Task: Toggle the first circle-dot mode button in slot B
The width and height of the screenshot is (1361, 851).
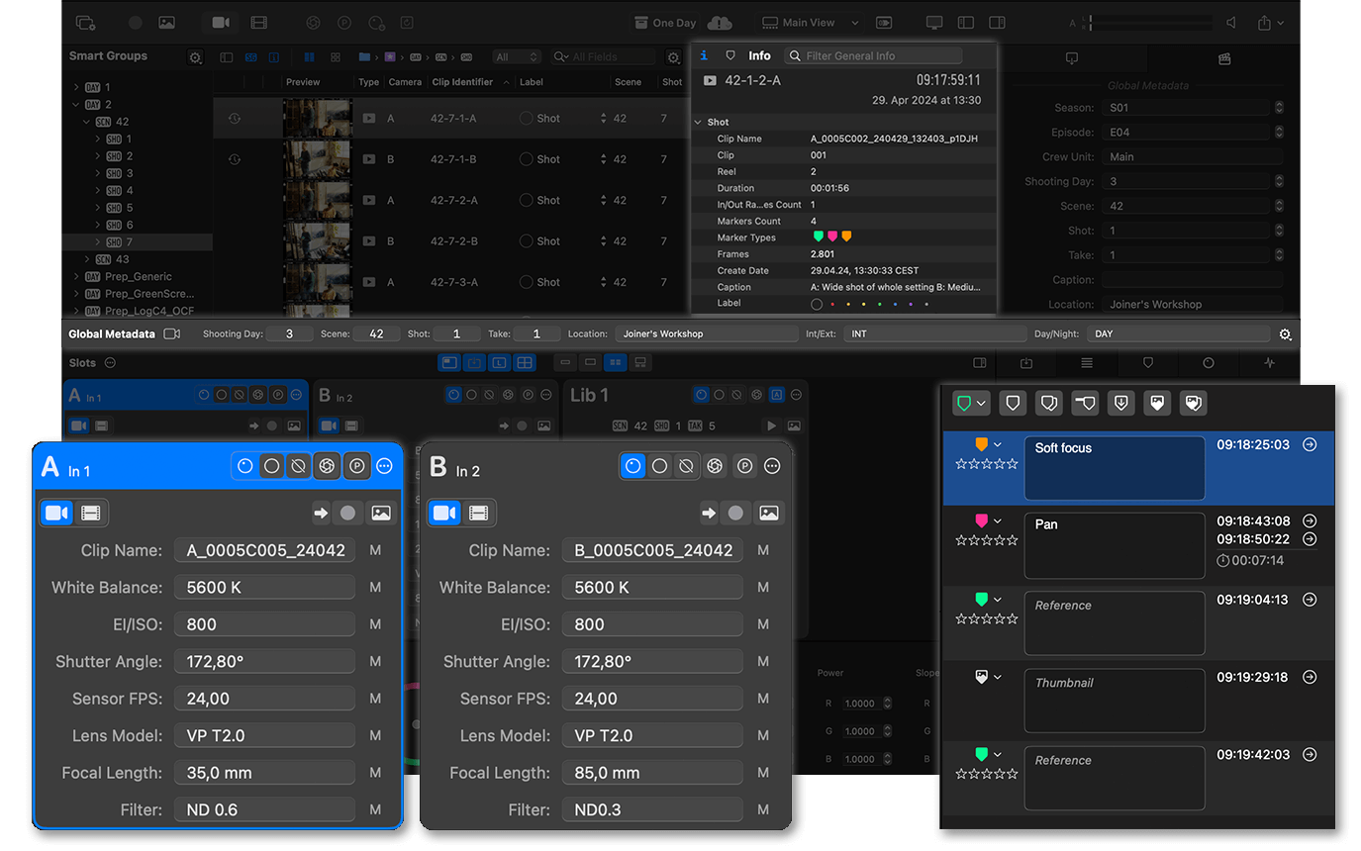Action: [x=633, y=466]
